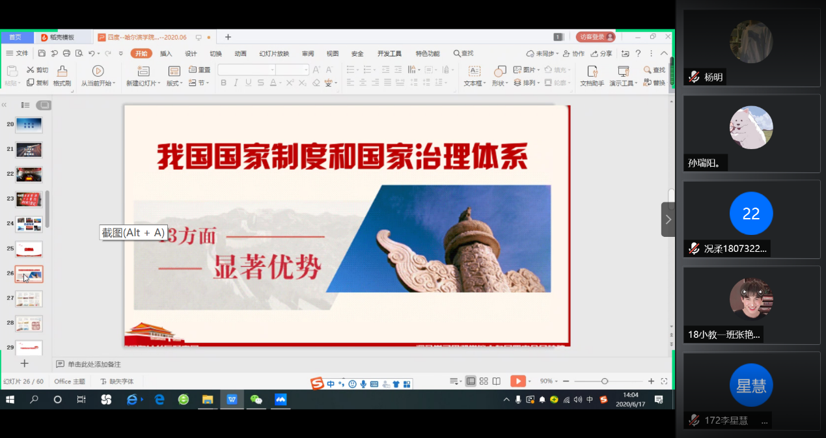Click the zoom slider handle
The image size is (826, 438).
(605, 381)
